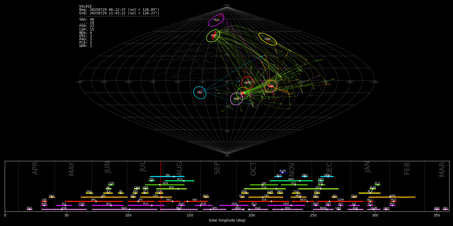The image size is (453, 226).
Task: Click the red NIA bar in timeline
Action: point(196,201)
